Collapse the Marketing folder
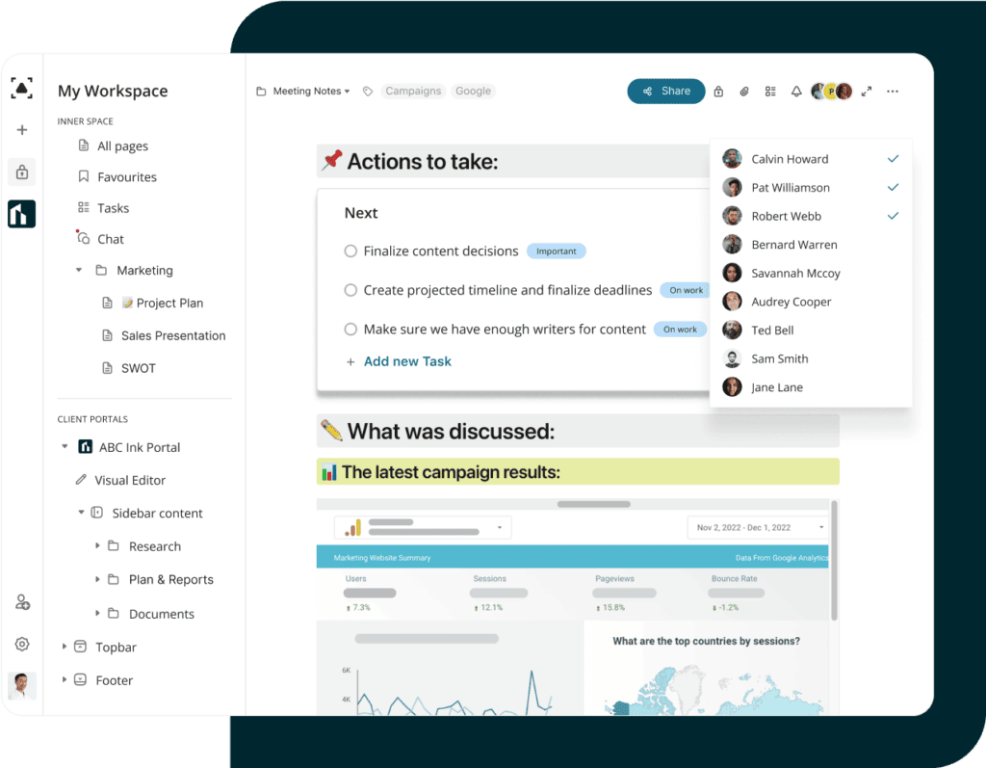Viewport: 986px width, 768px height. (x=79, y=271)
